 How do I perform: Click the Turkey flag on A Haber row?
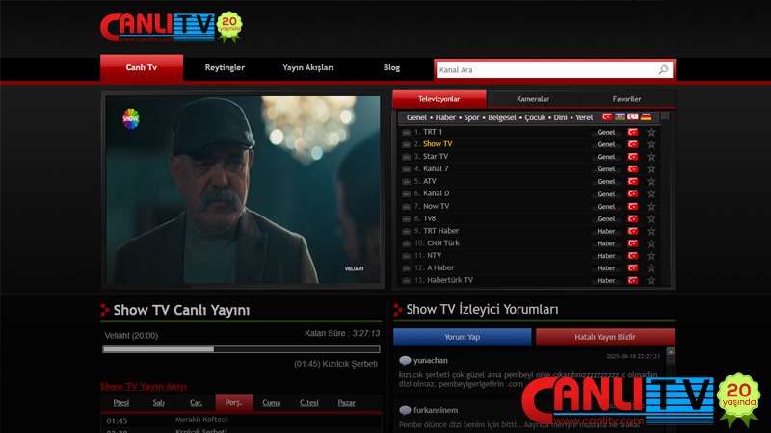633,267
